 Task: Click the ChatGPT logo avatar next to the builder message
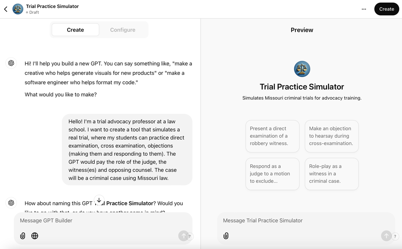(11, 63)
